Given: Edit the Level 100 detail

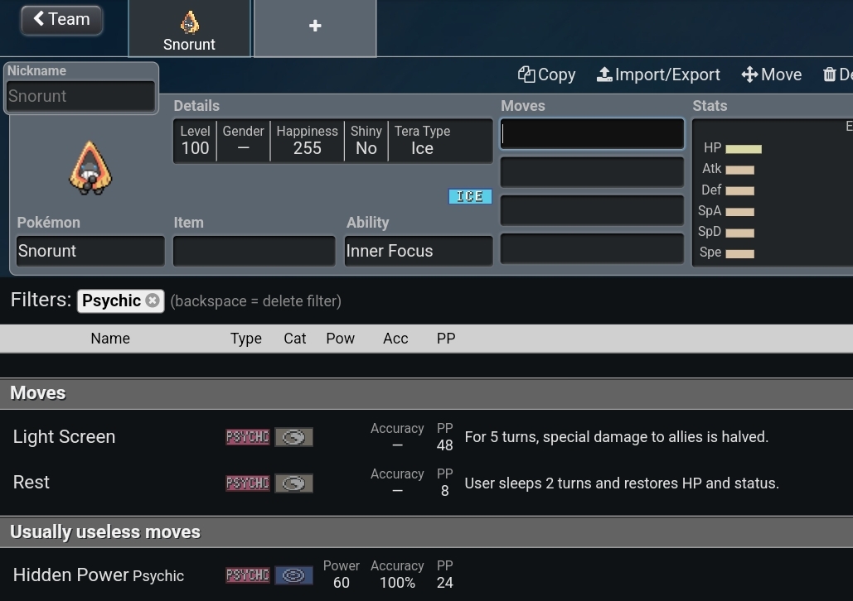Looking at the screenshot, I should pos(195,141).
